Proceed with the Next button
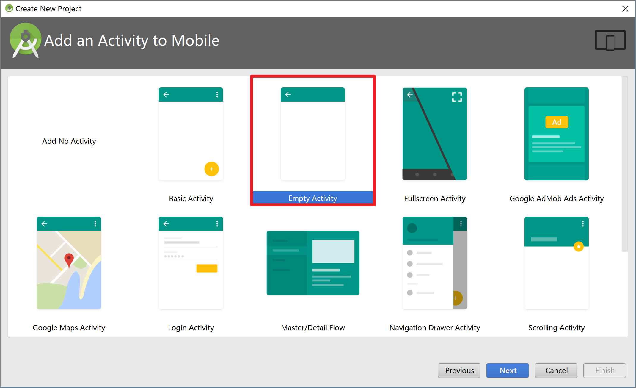636x388 pixels. 508,370
